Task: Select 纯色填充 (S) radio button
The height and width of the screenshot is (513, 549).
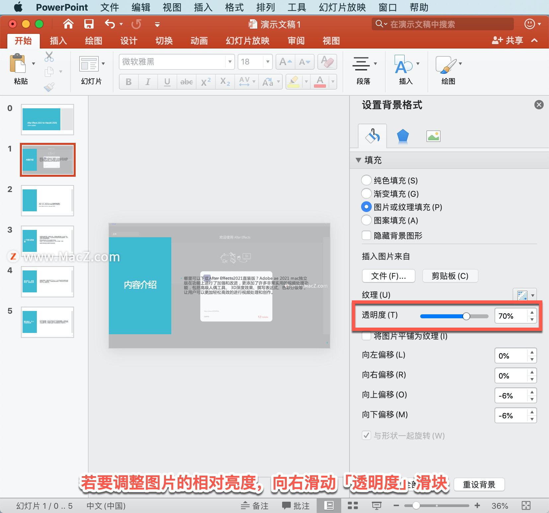Action: pos(366,180)
